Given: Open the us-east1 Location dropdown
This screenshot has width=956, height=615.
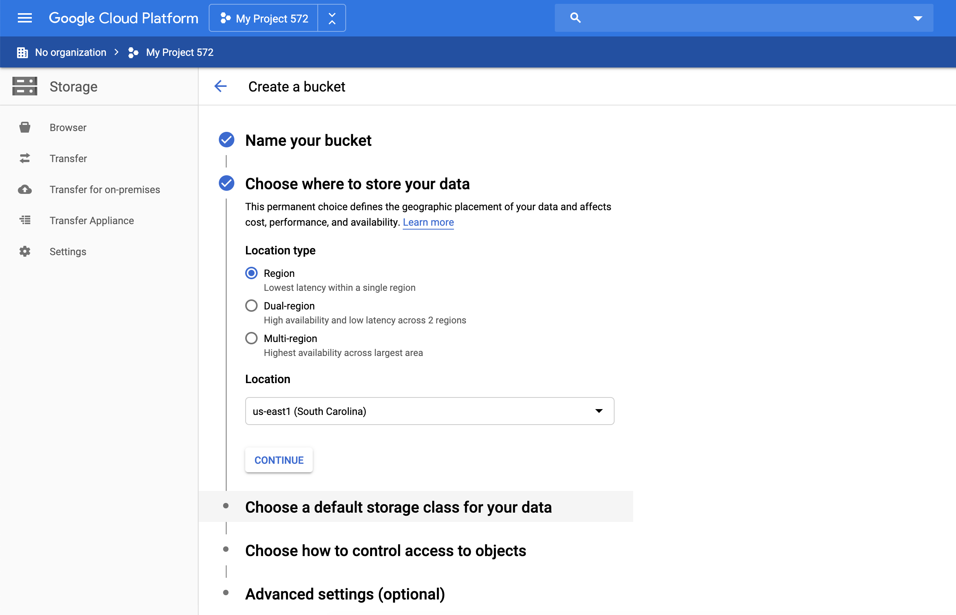Looking at the screenshot, I should pos(430,411).
